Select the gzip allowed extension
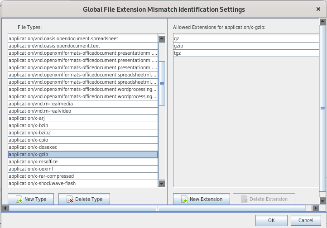 click(x=246, y=46)
